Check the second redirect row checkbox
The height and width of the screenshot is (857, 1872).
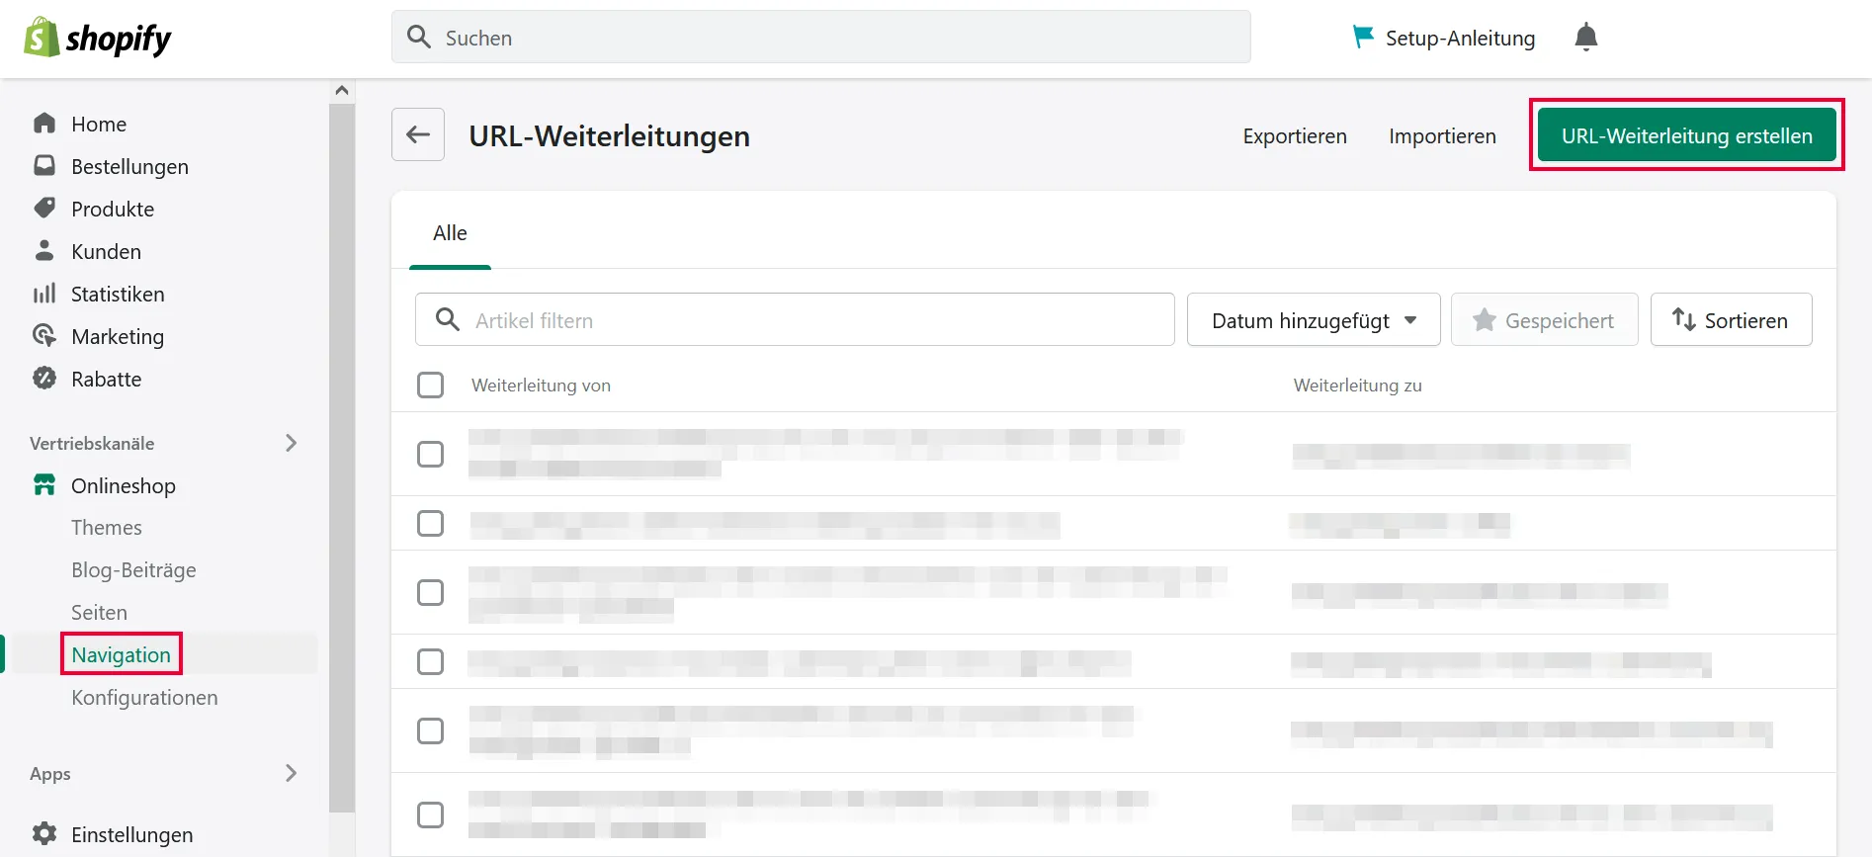[x=430, y=523]
